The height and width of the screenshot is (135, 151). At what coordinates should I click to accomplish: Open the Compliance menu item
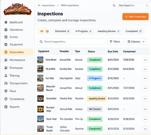[17, 99]
